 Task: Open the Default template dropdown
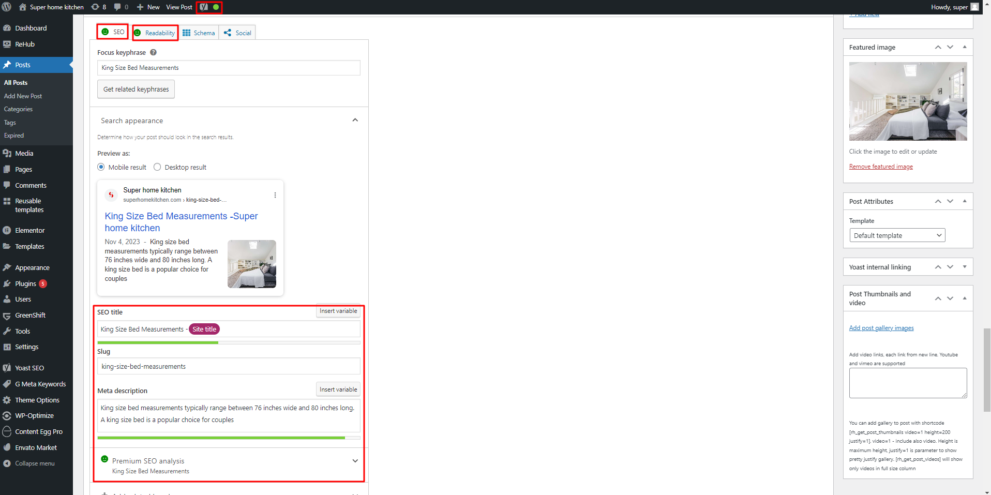coord(896,235)
